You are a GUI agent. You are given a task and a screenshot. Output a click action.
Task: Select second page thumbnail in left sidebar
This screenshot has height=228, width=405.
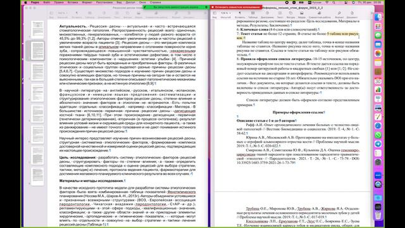(38, 51)
